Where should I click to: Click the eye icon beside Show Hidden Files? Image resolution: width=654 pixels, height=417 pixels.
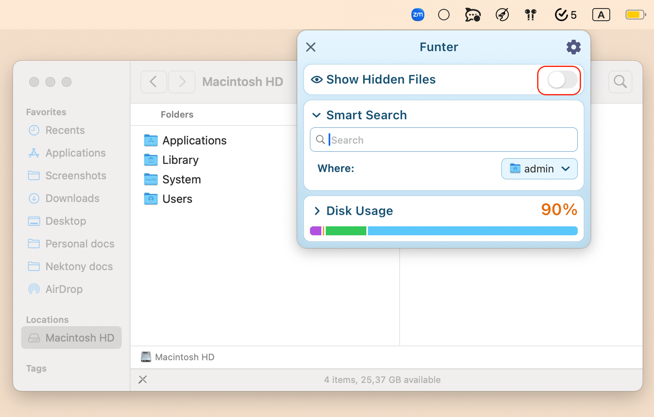(317, 80)
